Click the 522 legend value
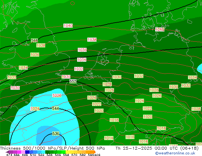Screen dimensions: 202x156 coord(41,155)
